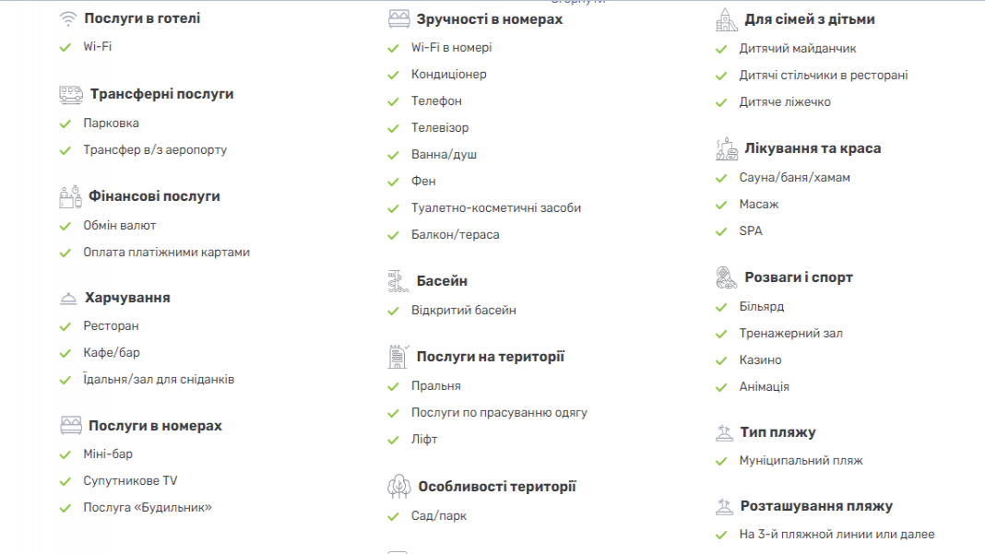Click the checkmark next to Парковка
This screenshot has width=985, height=554.
pos(65,124)
